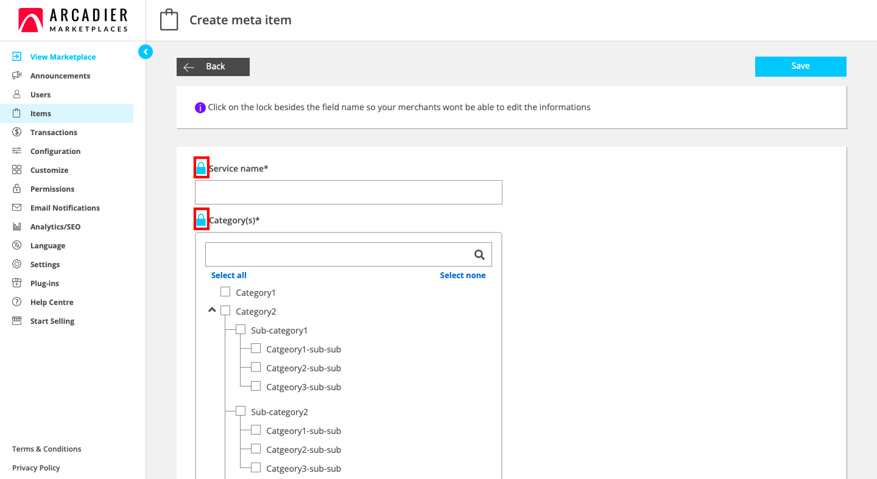Click the Settings gear icon
This screenshot has height=479, width=877.
[17, 264]
